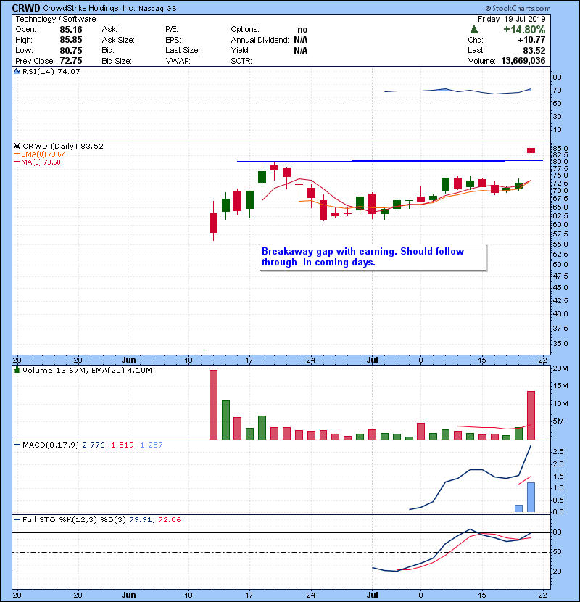Click the Open value 85.16
This screenshot has height=602, width=580.
point(71,30)
